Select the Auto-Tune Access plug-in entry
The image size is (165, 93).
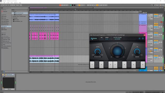pyautogui.click(x=20, y=13)
